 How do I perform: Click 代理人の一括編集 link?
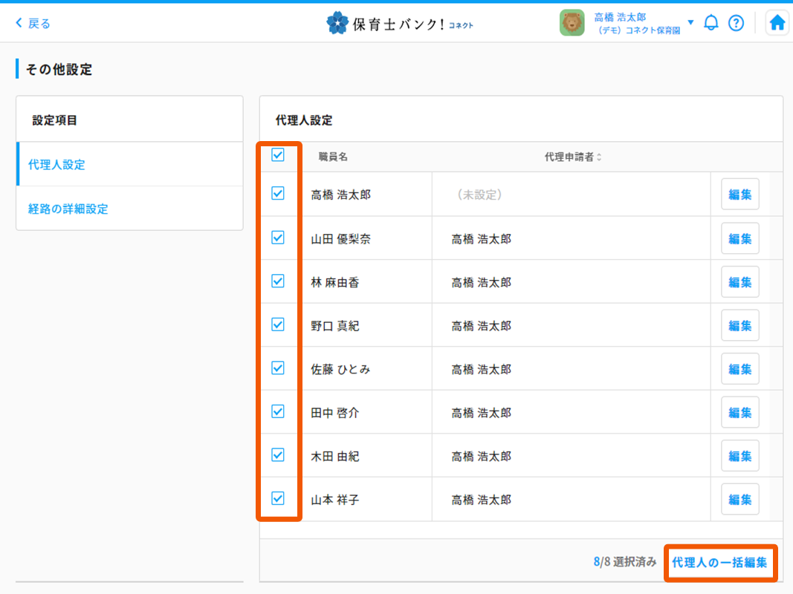click(x=719, y=563)
